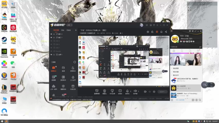The width and height of the screenshot is (219, 123).
Task: Click the 连接中 start-stream button
Action: (x=162, y=92)
